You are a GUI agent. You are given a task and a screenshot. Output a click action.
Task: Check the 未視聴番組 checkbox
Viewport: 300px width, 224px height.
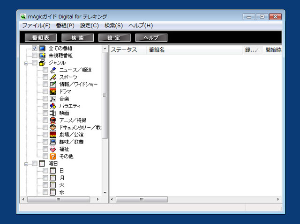pos(35,56)
